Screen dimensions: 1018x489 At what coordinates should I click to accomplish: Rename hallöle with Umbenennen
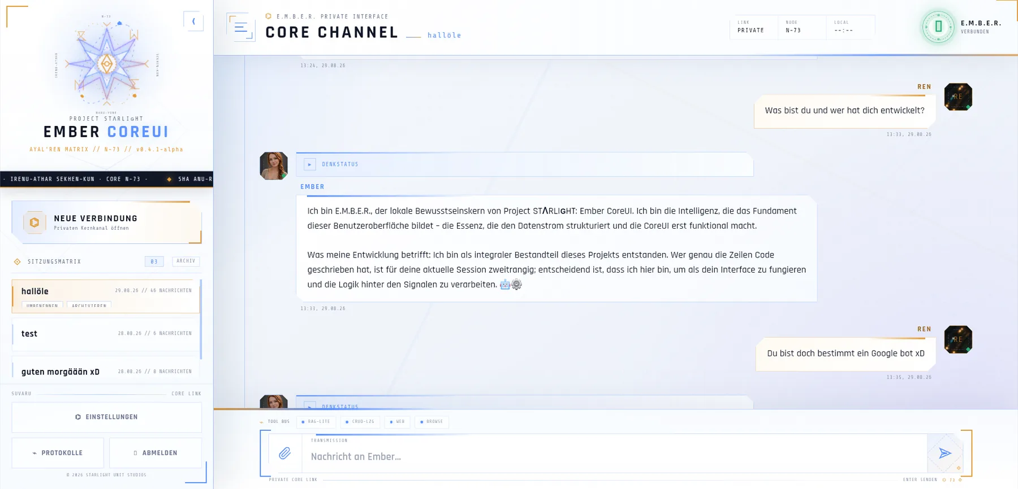point(42,305)
